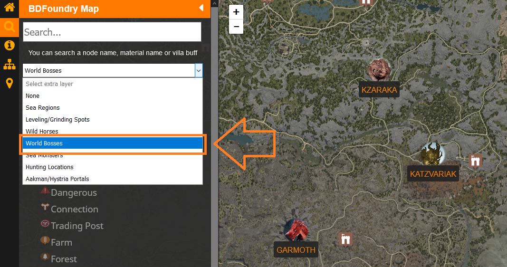Zoom out with the minus button
This screenshot has width=507, height=267.
click(x=236, y=27)
